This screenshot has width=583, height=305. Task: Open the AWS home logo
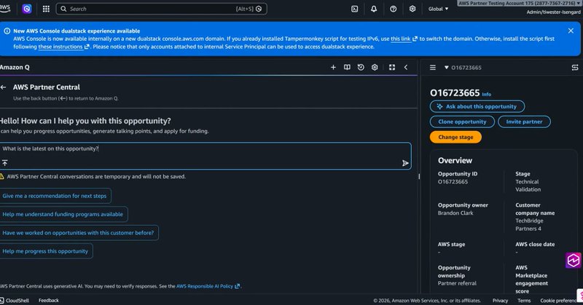pos(4,9)
